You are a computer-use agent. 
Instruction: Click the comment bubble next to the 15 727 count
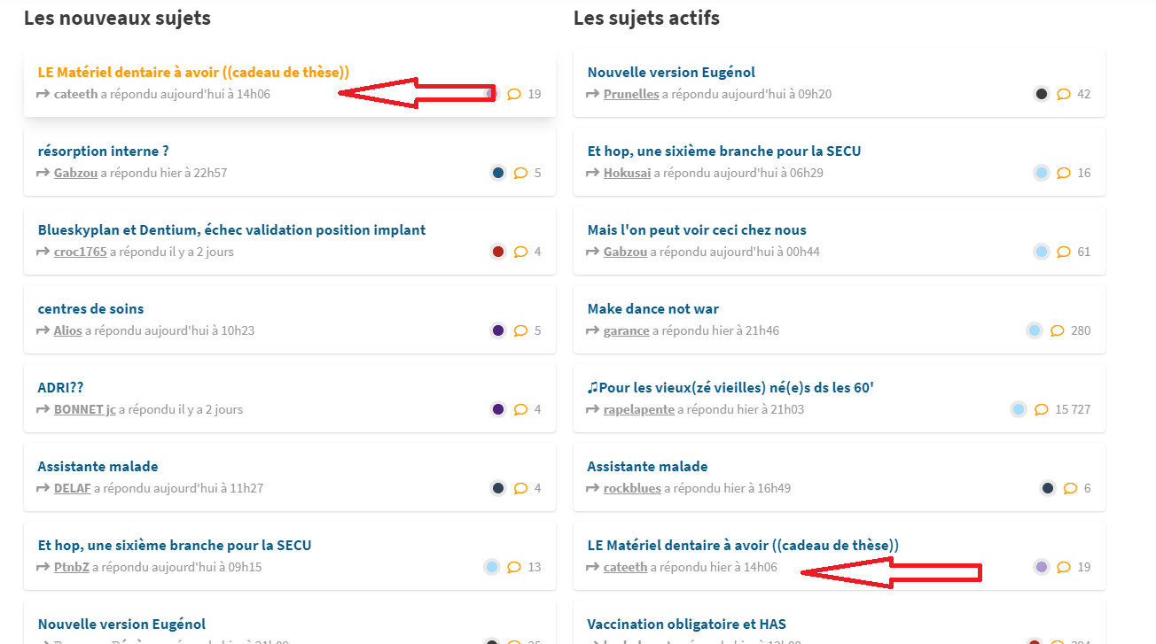tap(1042, 409)
